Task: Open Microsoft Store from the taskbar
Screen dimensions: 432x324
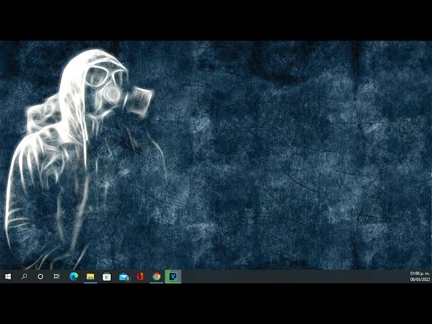Action: coord(107,276)
